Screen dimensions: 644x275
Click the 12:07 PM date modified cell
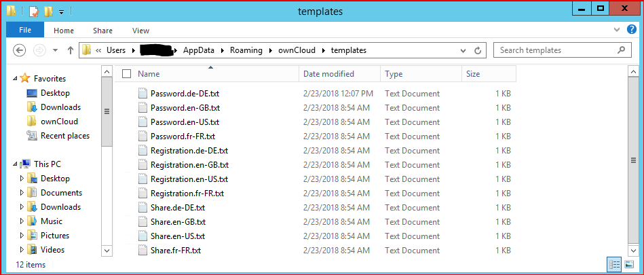click(338, 93)
